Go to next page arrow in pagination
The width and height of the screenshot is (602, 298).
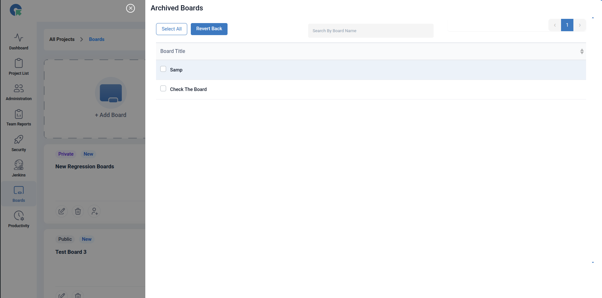click(580, 25)
